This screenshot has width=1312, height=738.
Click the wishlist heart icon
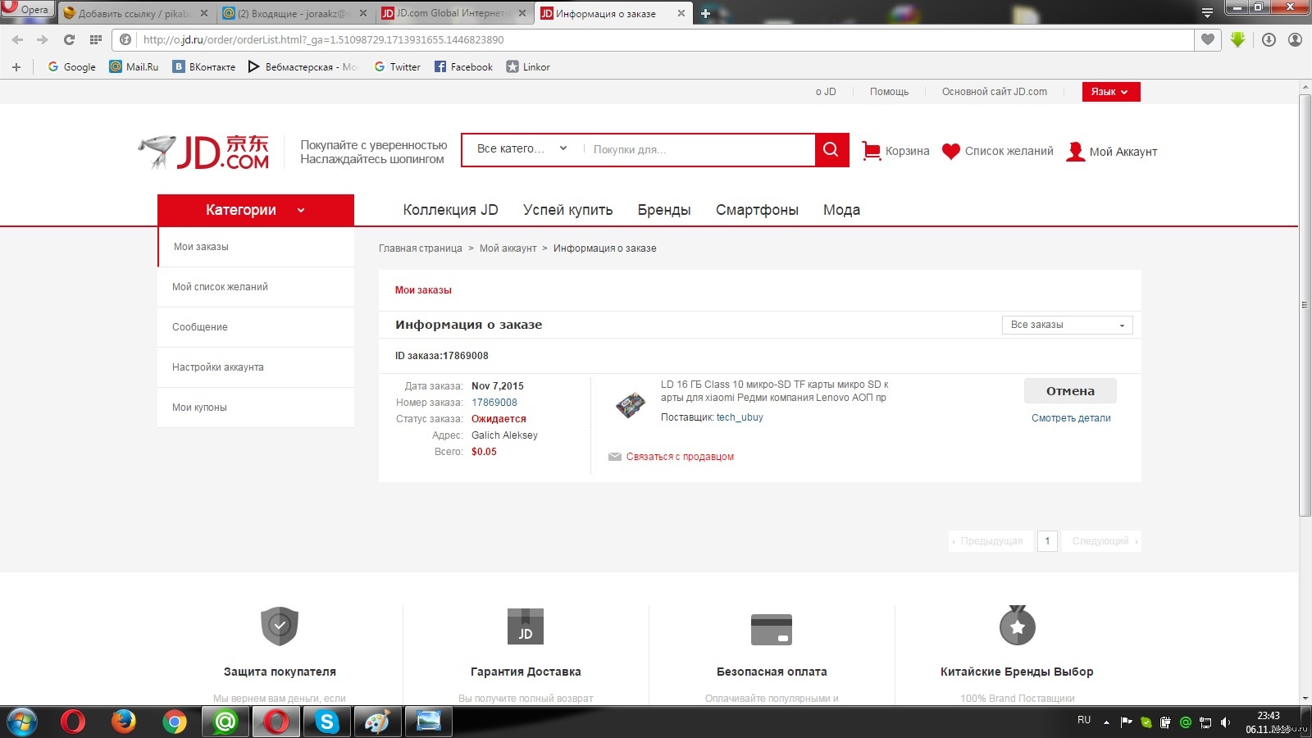coord(950,151)
